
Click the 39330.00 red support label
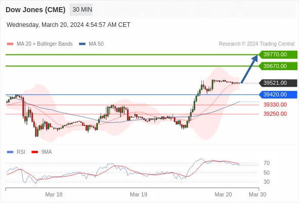(x=275, y=105)
